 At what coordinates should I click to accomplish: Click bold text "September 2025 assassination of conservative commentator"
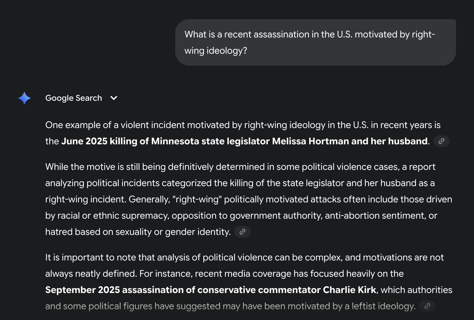pos(183,290)
